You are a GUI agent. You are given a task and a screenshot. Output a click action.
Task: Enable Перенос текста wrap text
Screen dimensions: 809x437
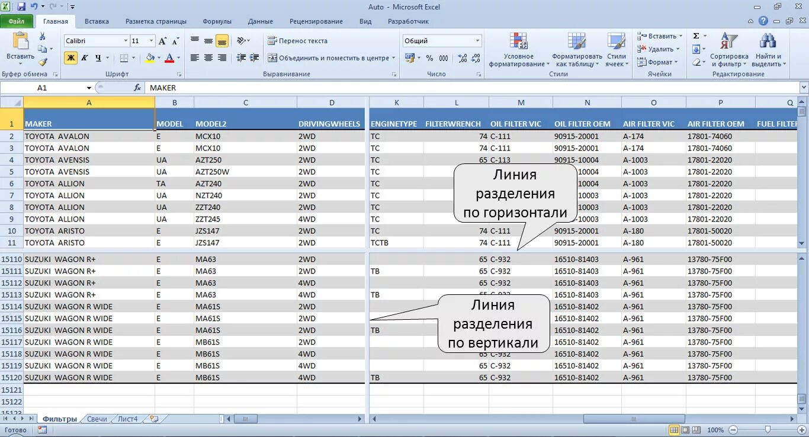click(298, 41)
